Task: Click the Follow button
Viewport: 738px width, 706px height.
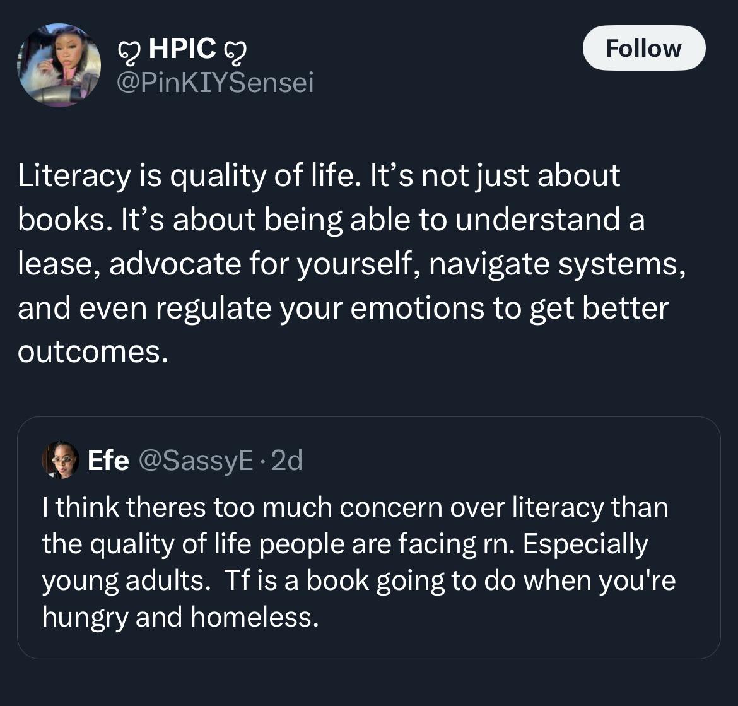Action: click(x=644, y=48)
